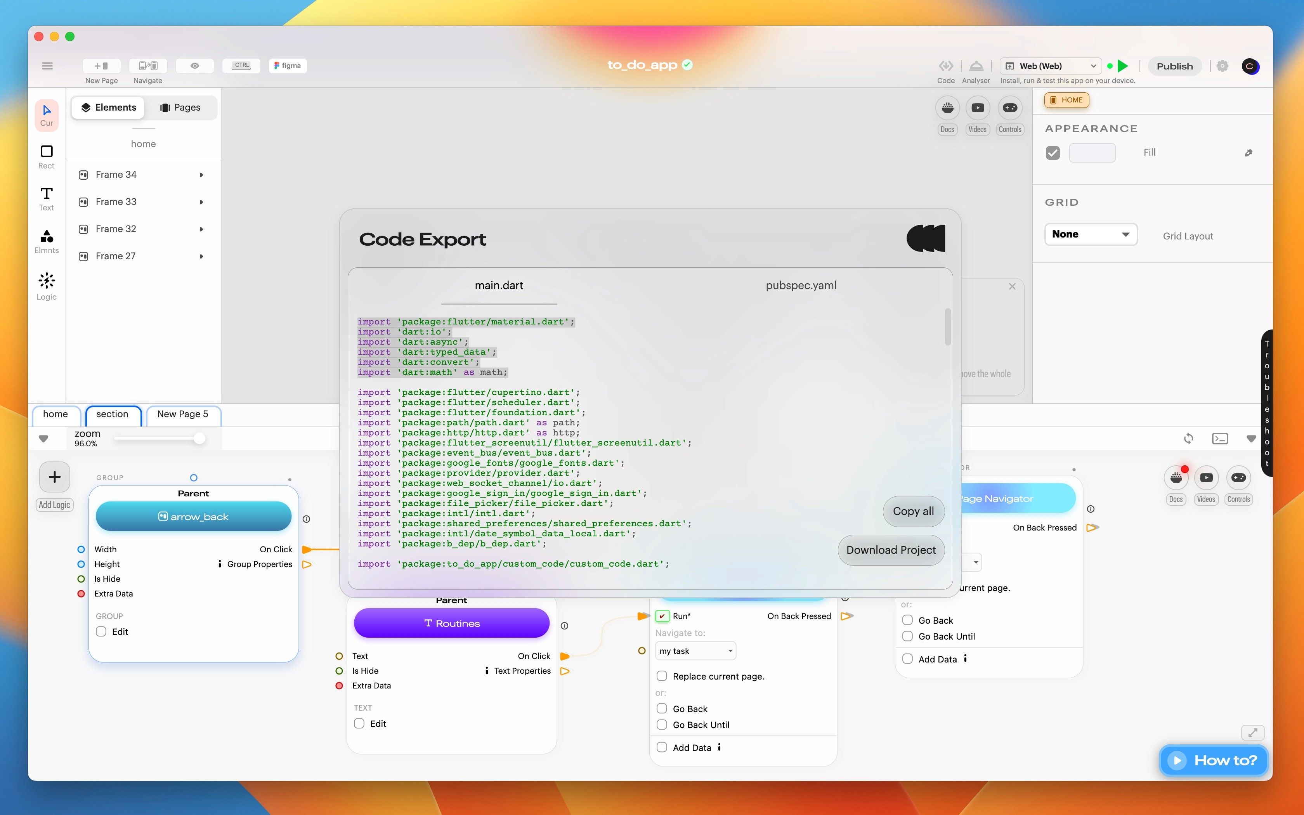Screen dimensions: 1304x815
Task: Run the app with green play icon
Action: click(1123, 66)
